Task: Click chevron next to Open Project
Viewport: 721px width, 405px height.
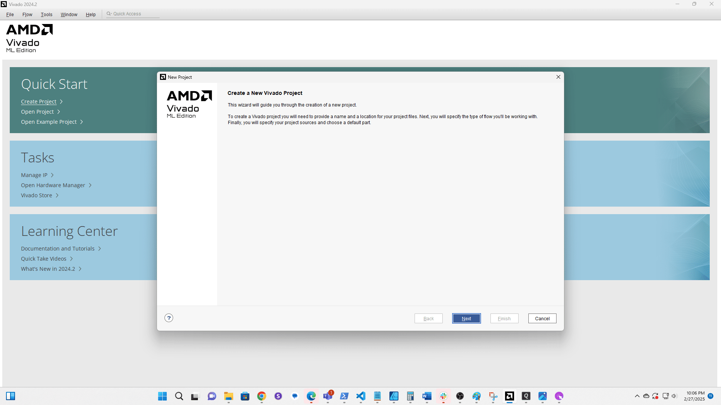Action: tap(59, 112)
